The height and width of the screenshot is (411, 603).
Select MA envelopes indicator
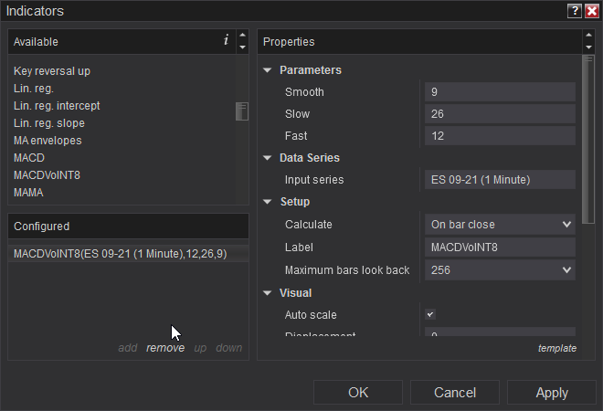(x=48, y=141)
